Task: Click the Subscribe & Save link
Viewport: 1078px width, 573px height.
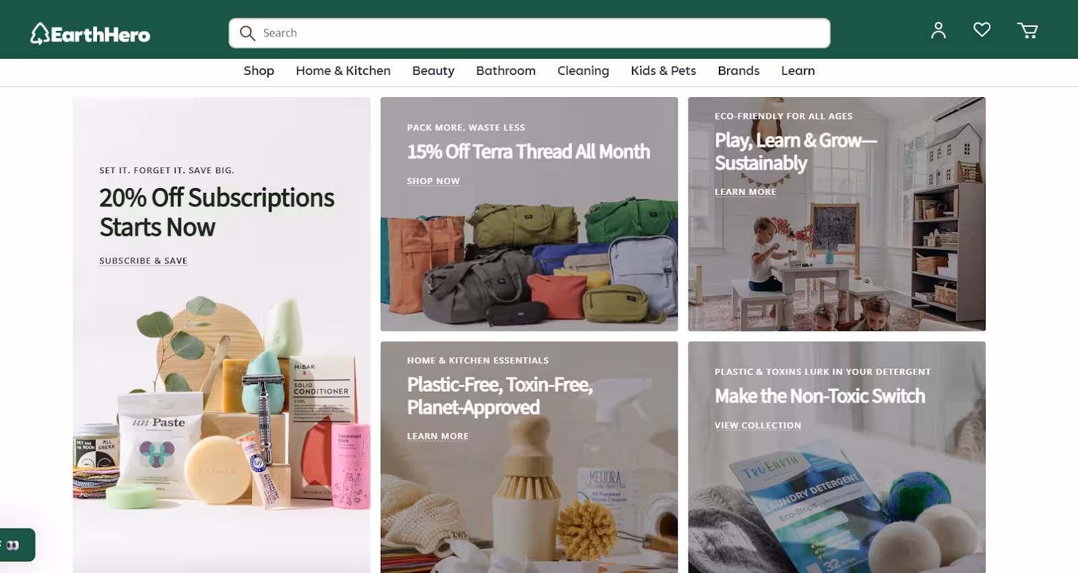Action: [144, 261]
